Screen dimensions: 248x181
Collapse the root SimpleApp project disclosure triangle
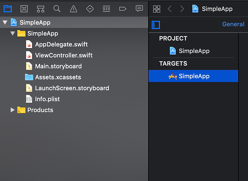click(x=5, y=22)
